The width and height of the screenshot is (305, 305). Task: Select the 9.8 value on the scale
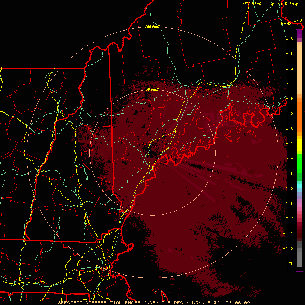pyautogui.click(x=290, y=38)
